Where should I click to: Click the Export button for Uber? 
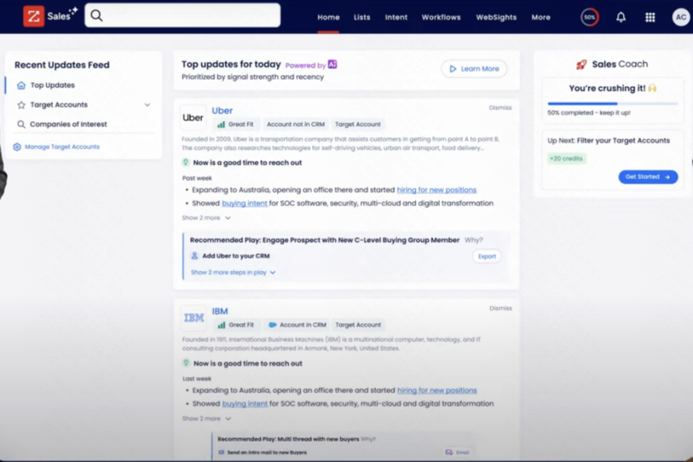487,257
